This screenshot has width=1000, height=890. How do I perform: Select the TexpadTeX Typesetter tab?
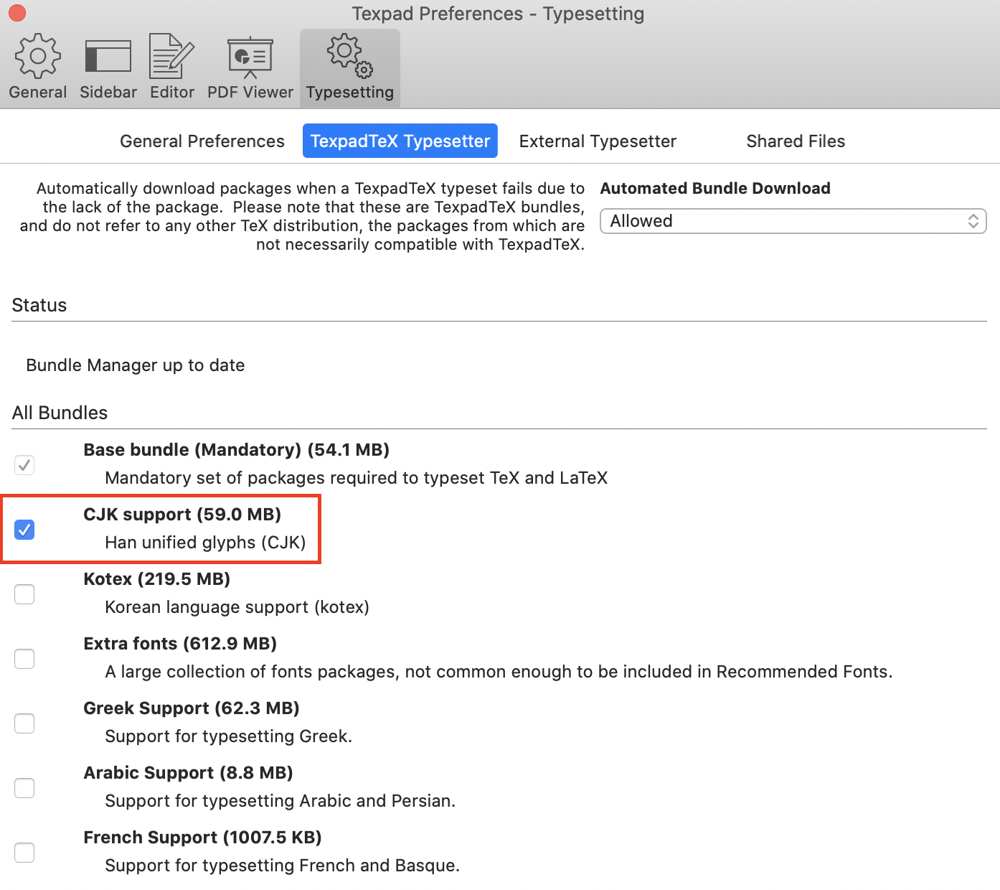pos(400,141)
